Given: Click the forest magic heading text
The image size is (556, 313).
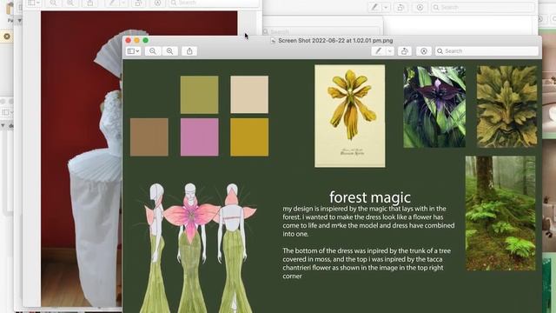Looking at the screenshot, I should 370,197.
